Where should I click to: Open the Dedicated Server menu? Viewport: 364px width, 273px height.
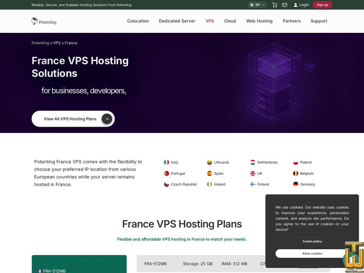click(177, 21)
